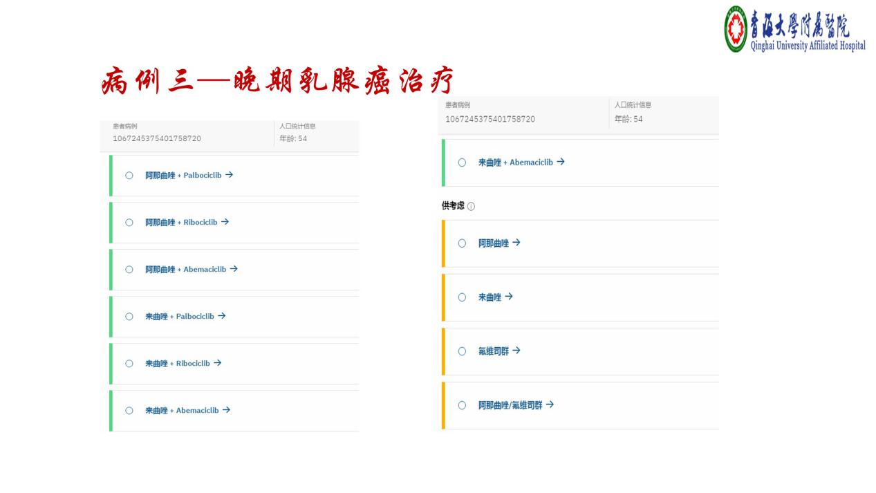Click the info icon beside 供考虑

471,207
